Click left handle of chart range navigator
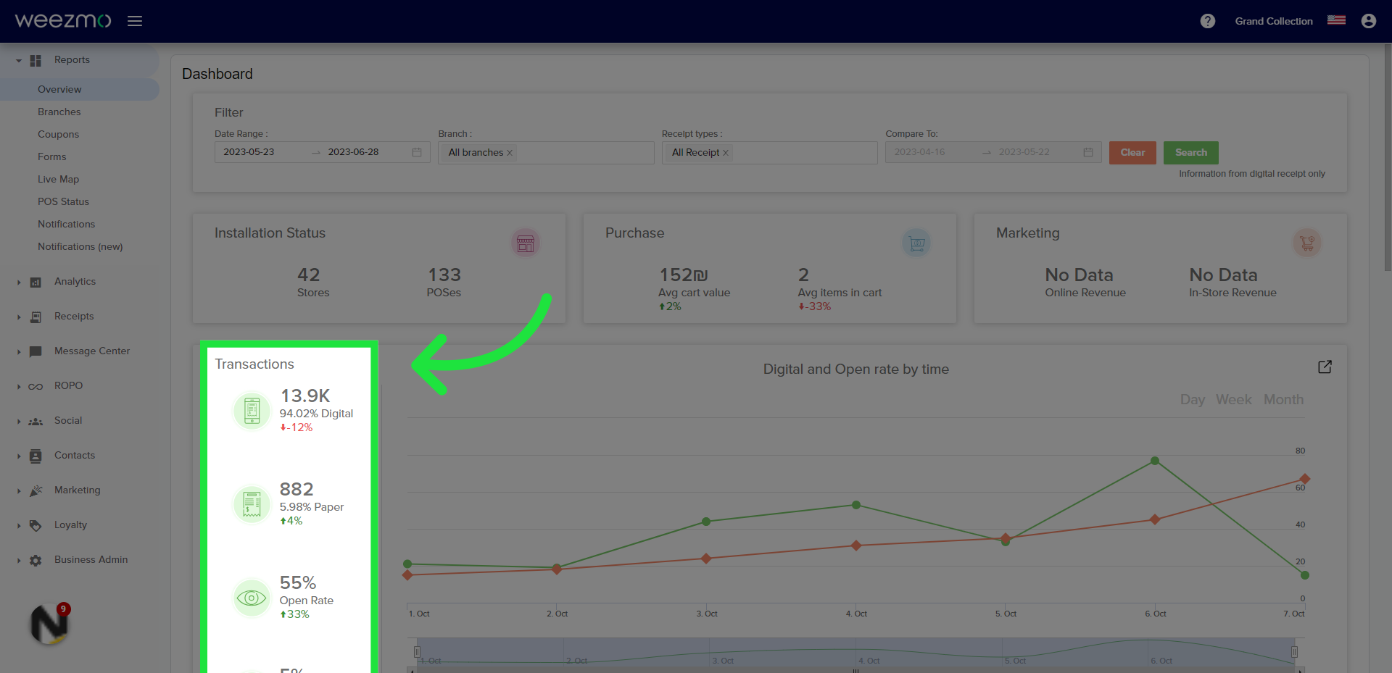The height and width of the screenshot is (673, 1392). point(417,652)
